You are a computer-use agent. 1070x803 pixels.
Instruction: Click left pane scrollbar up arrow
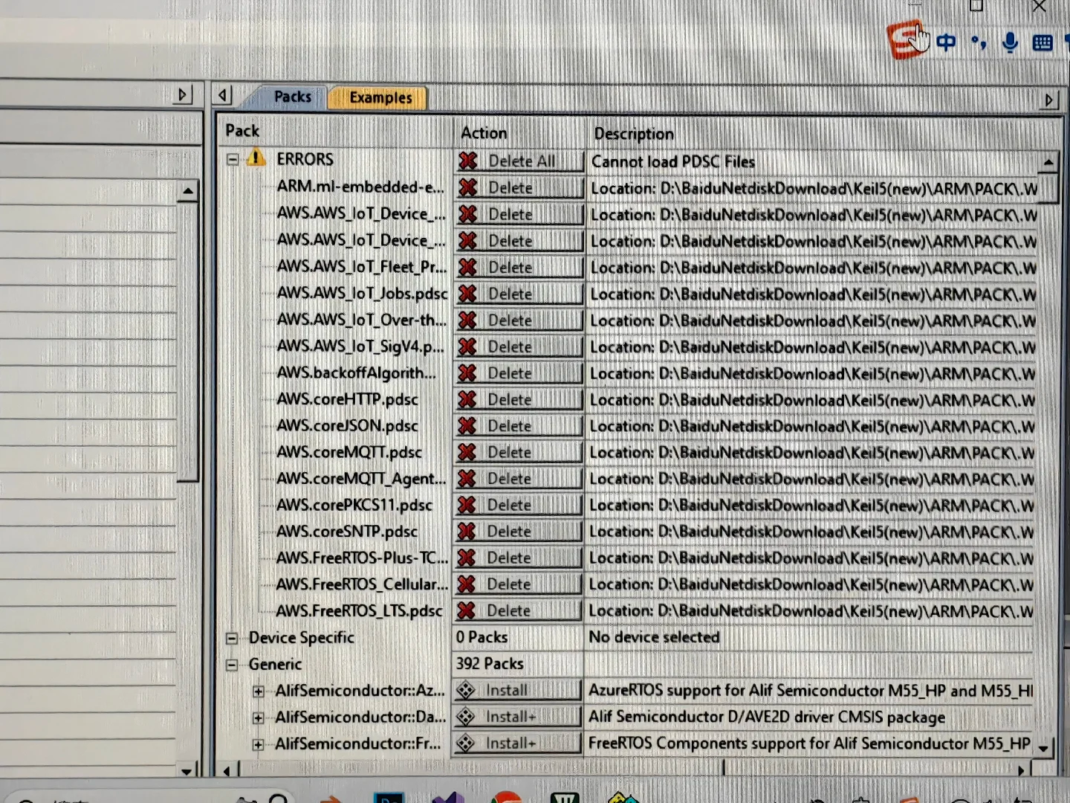[x=188, y=192]
